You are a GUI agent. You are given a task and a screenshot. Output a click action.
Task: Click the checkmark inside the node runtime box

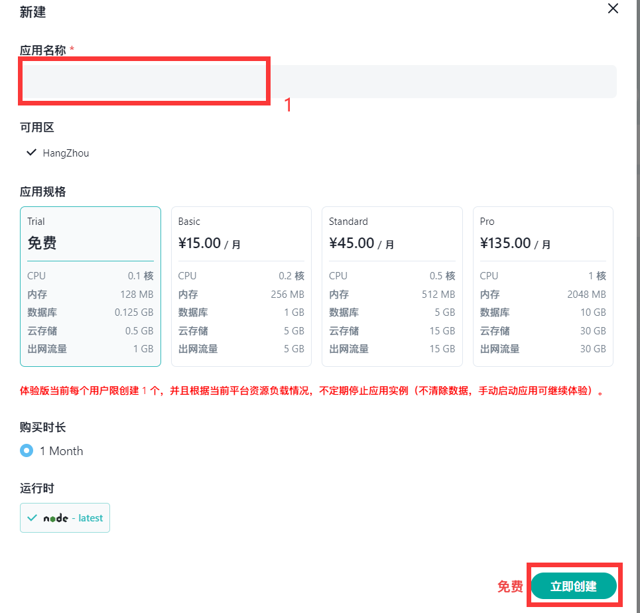tap(31, 517)
